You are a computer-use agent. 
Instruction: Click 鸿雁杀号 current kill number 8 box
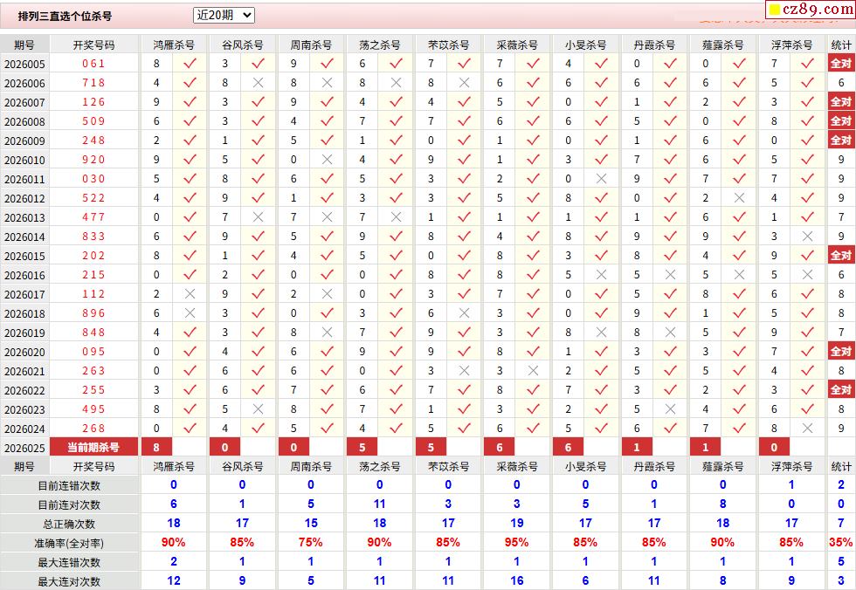(156, 448)
